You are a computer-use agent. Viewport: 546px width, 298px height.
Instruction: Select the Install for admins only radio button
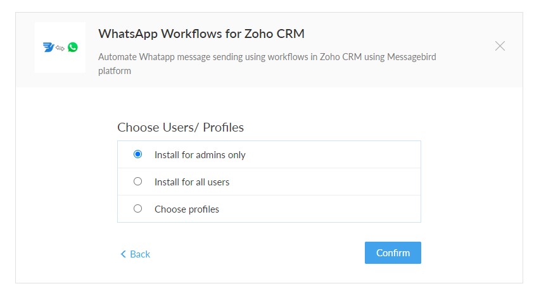137,154
